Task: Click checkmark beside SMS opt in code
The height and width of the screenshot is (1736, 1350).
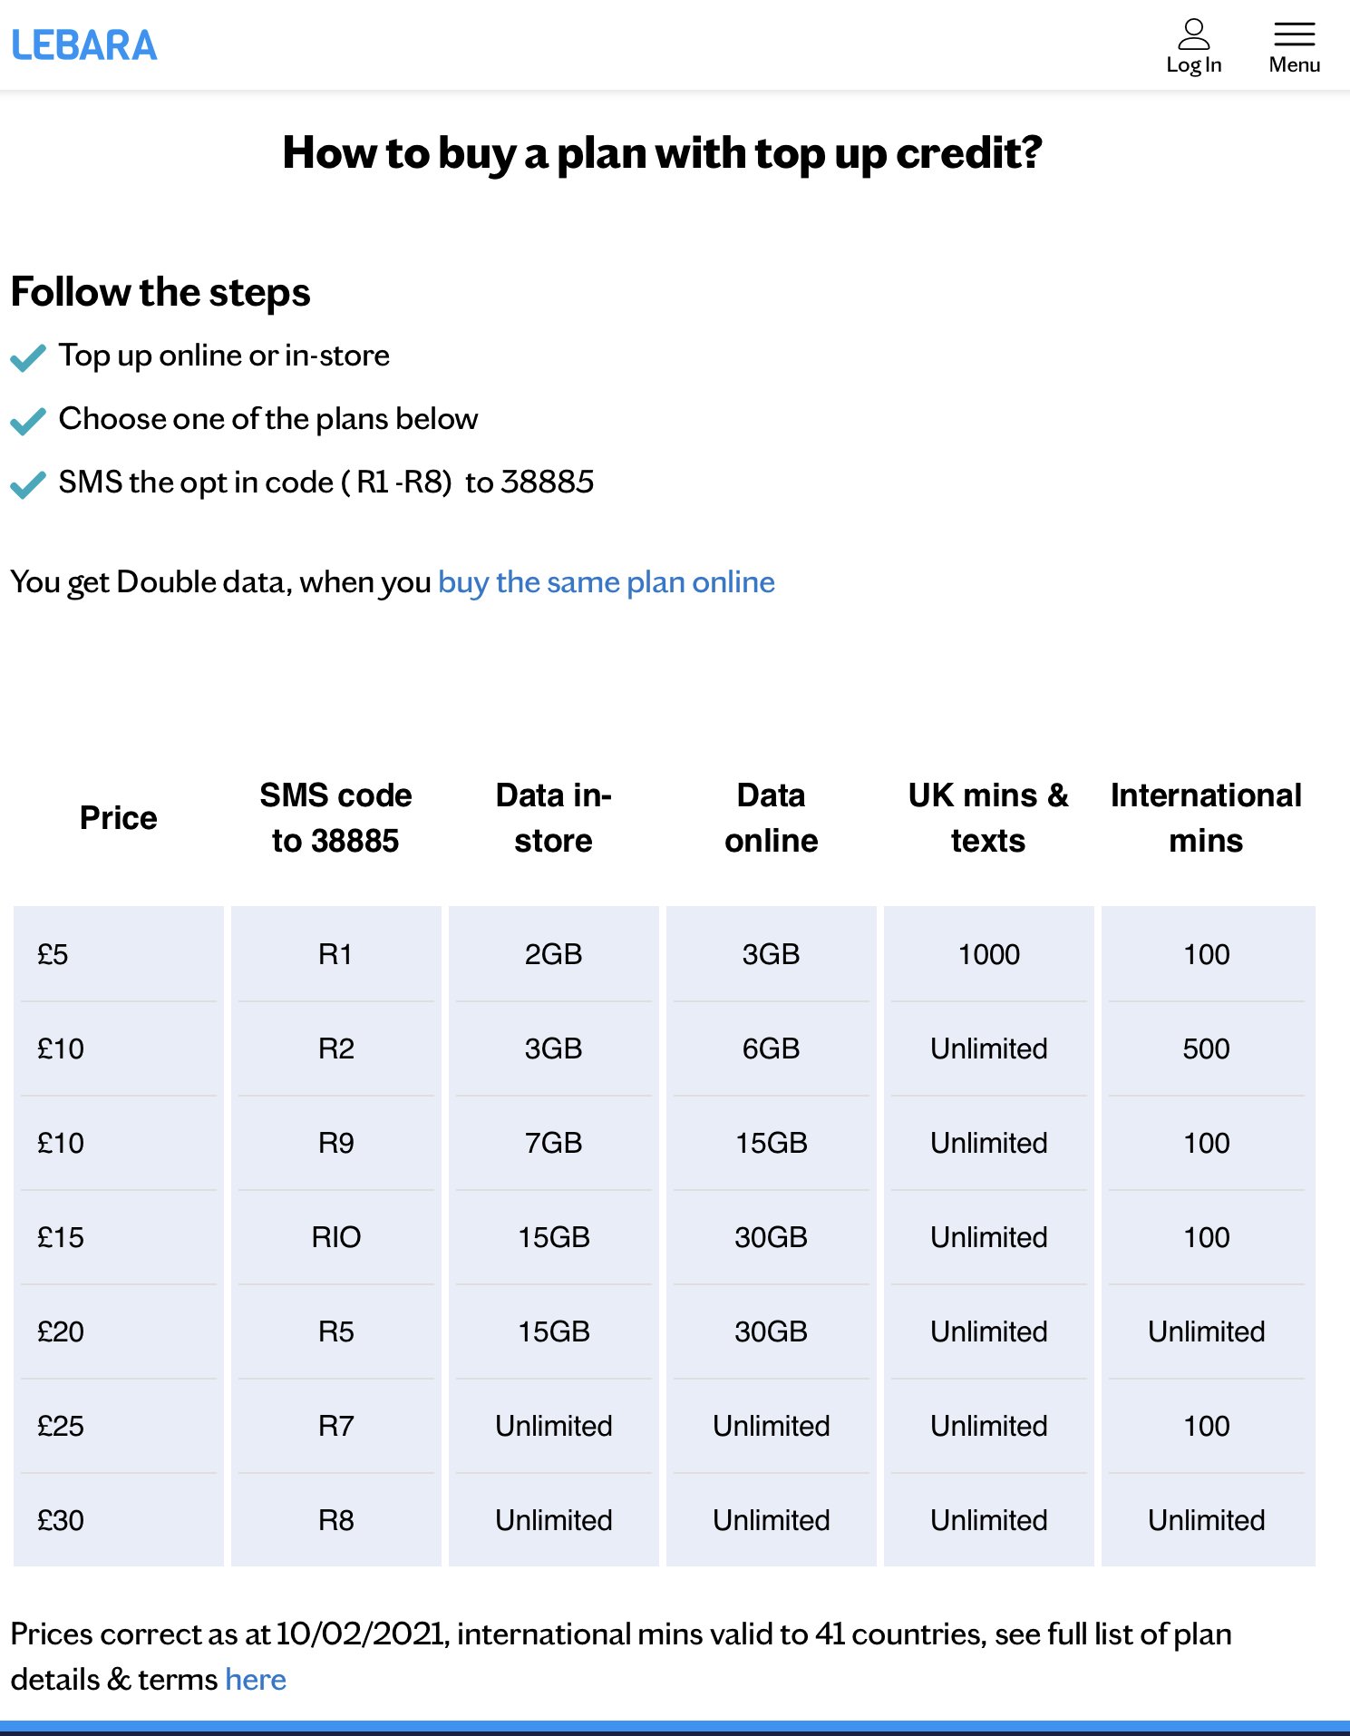Action: (28, 484)
